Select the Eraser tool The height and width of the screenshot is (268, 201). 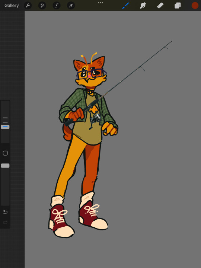160,6
